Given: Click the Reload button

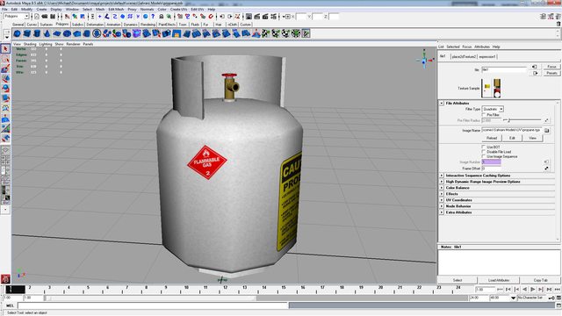Looking at the screenshot, I should (492, 138).
